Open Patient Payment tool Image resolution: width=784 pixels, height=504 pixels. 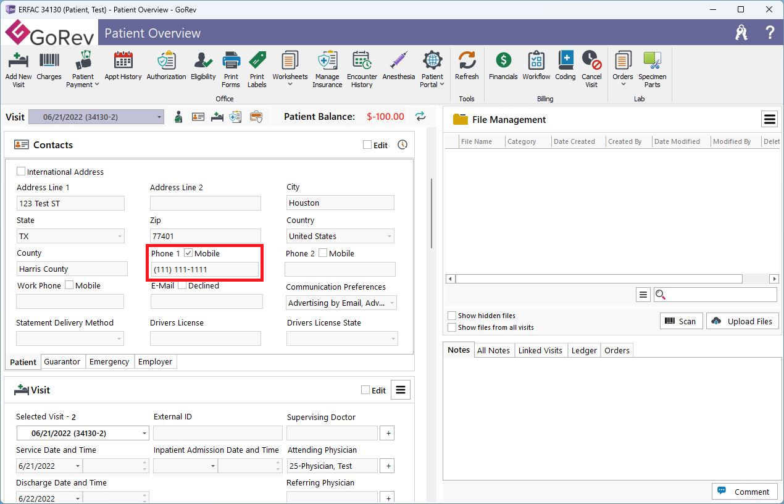(x=83, y=69)
